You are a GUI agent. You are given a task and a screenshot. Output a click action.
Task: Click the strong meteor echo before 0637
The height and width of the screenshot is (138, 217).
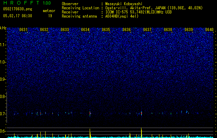coord(141,113)
